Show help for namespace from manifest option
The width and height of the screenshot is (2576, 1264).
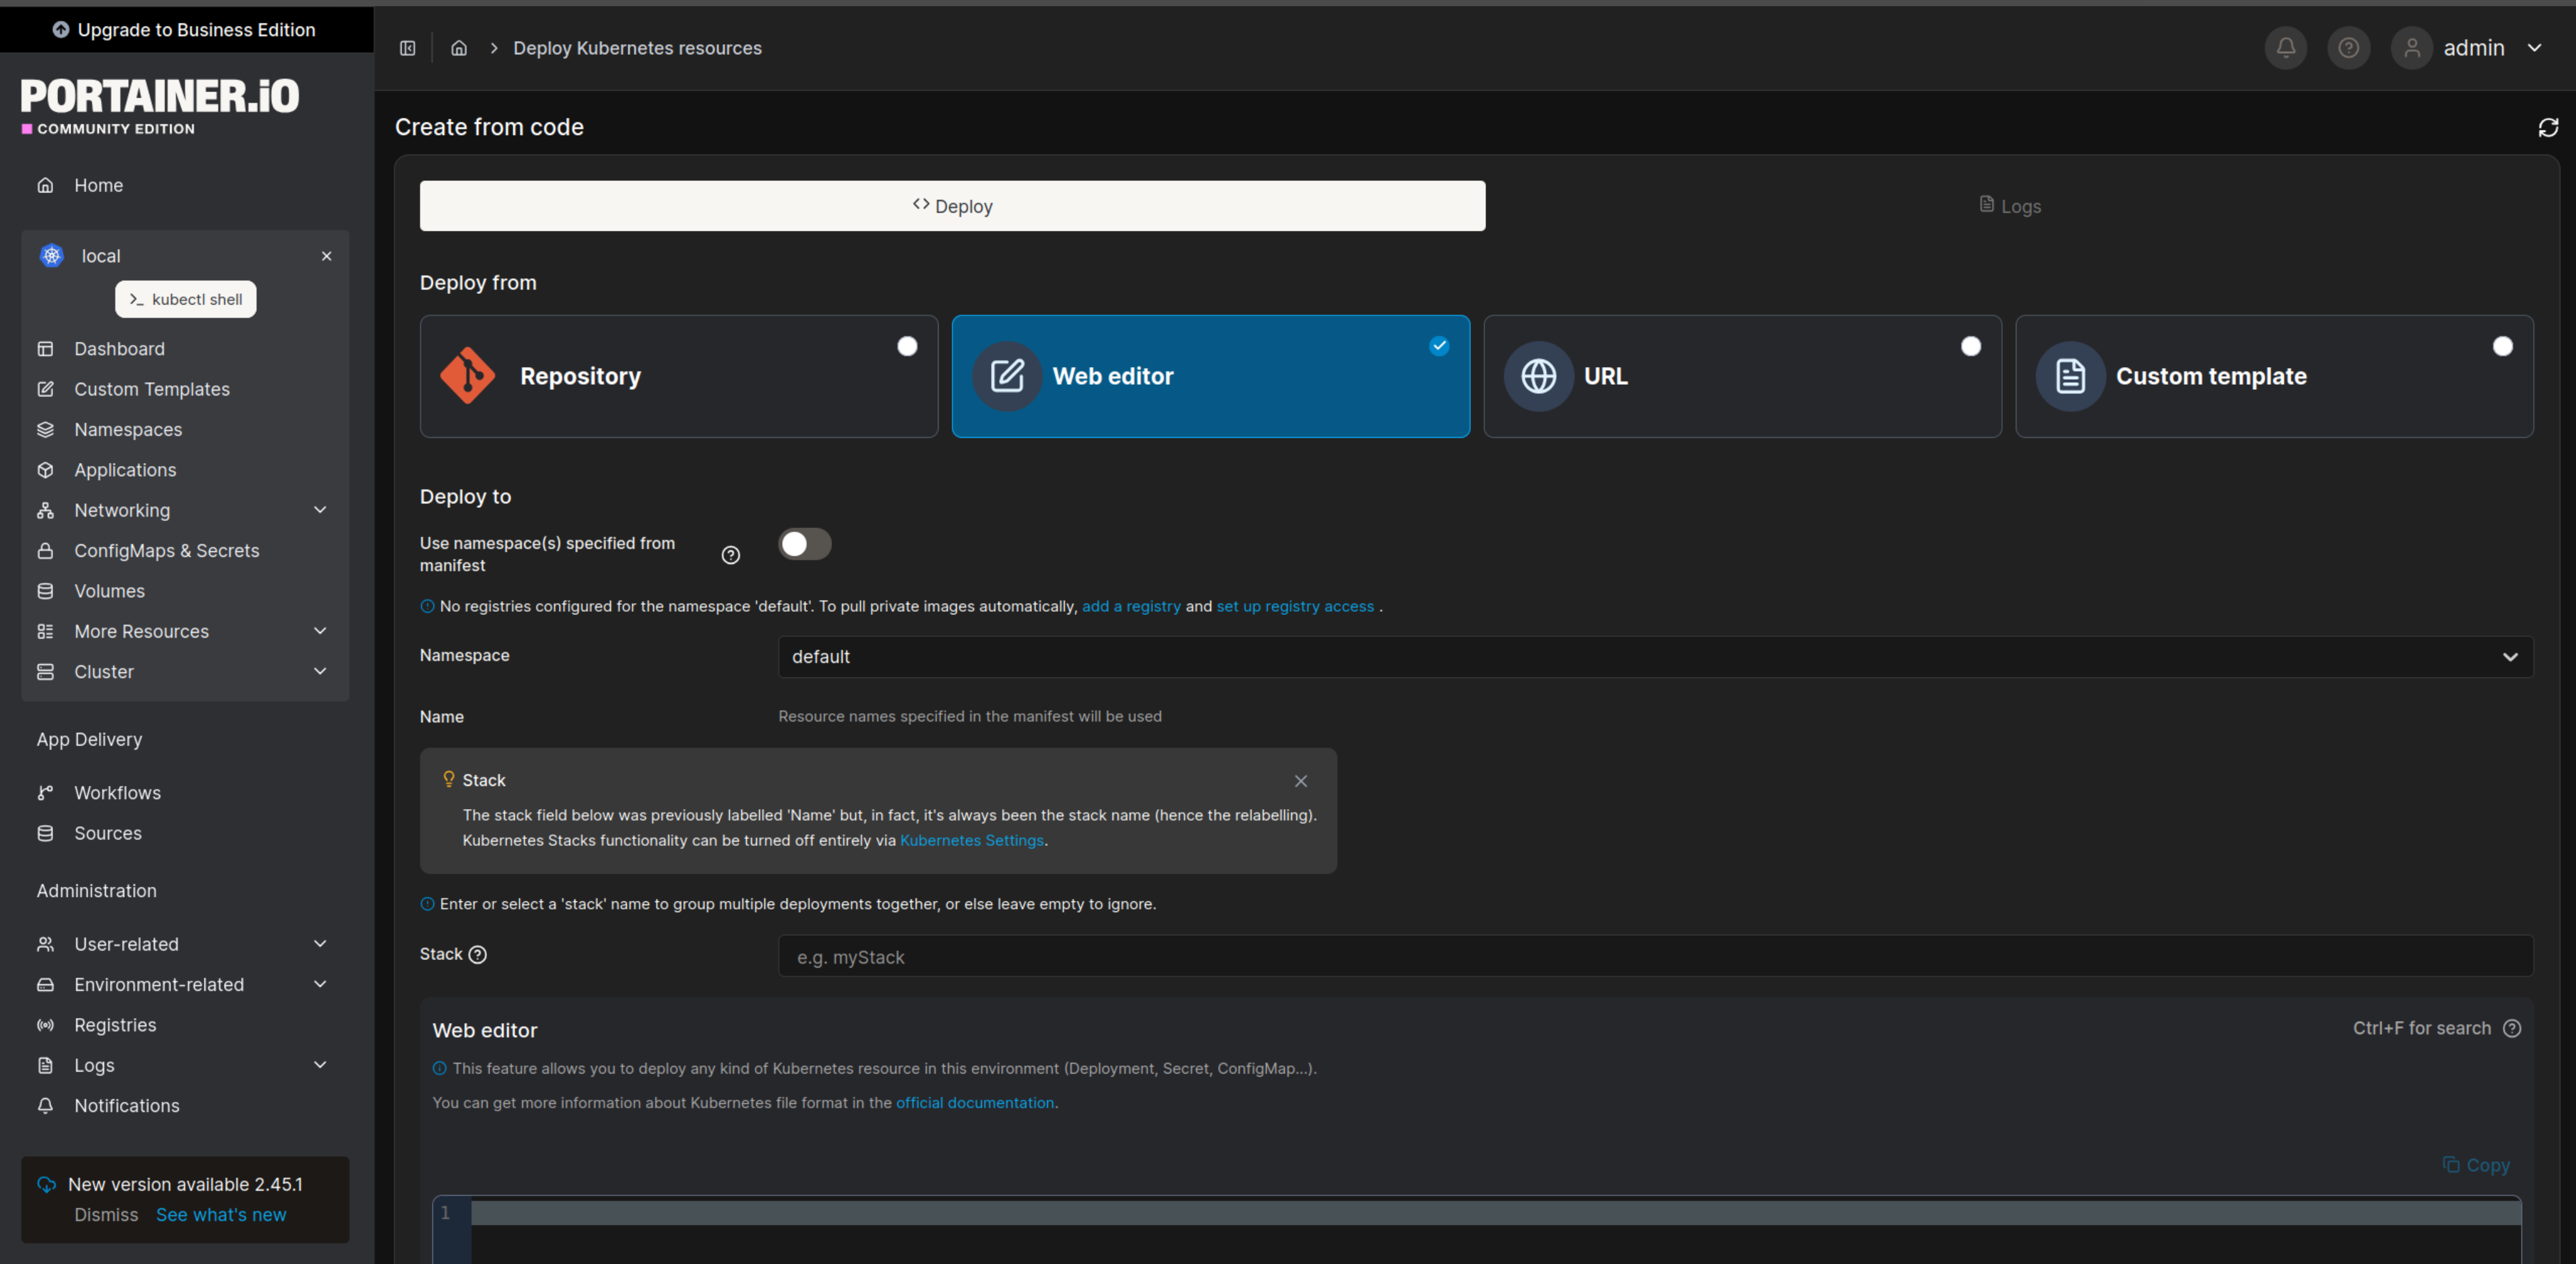click(731, 555)
